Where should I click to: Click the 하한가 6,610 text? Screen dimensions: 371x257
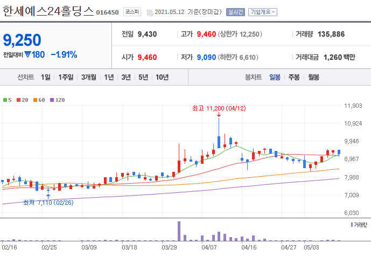coord(238,57)
